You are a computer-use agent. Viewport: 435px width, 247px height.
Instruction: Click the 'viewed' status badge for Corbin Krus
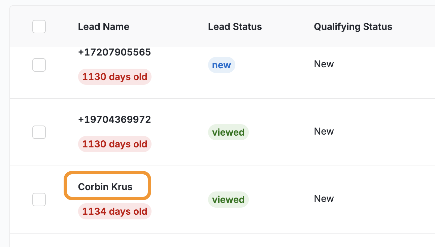click(x=228, y=200)
